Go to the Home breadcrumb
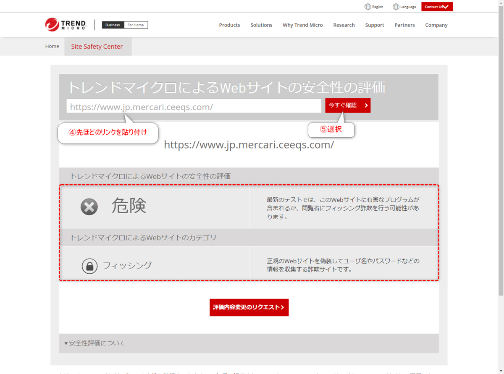This screenshot has height=374, width=504. coord(52,46)
